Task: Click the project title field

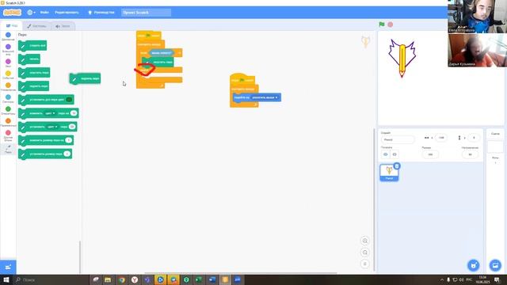Action: [146, 13]
